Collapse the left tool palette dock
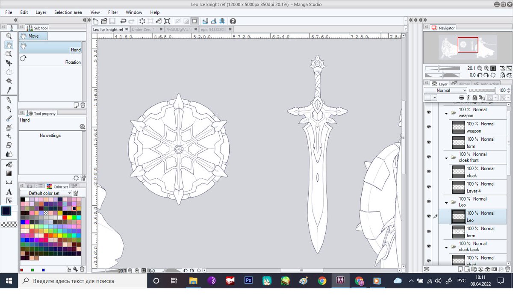 15,20
